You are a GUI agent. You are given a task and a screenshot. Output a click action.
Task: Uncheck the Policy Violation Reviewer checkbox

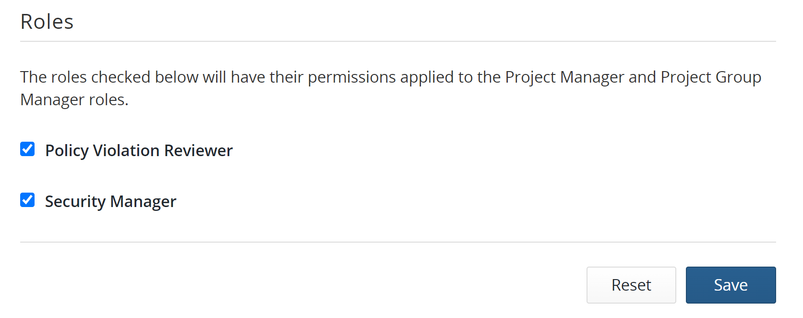27,149
